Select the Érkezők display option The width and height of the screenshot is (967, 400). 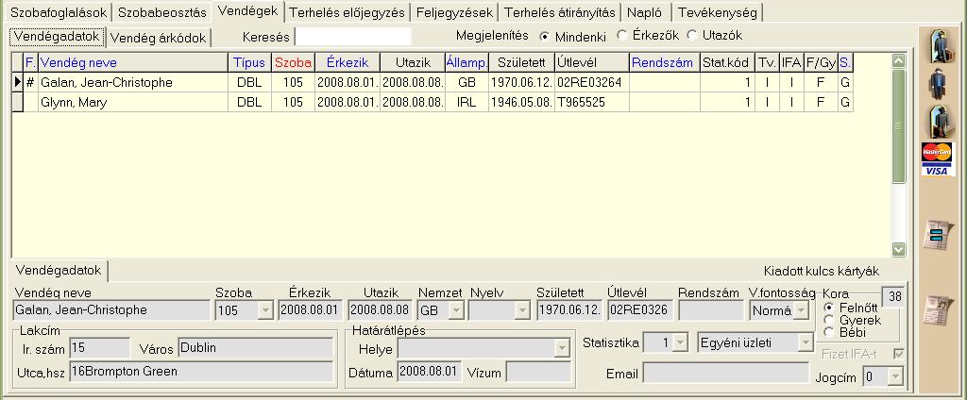tap(621, 36)
